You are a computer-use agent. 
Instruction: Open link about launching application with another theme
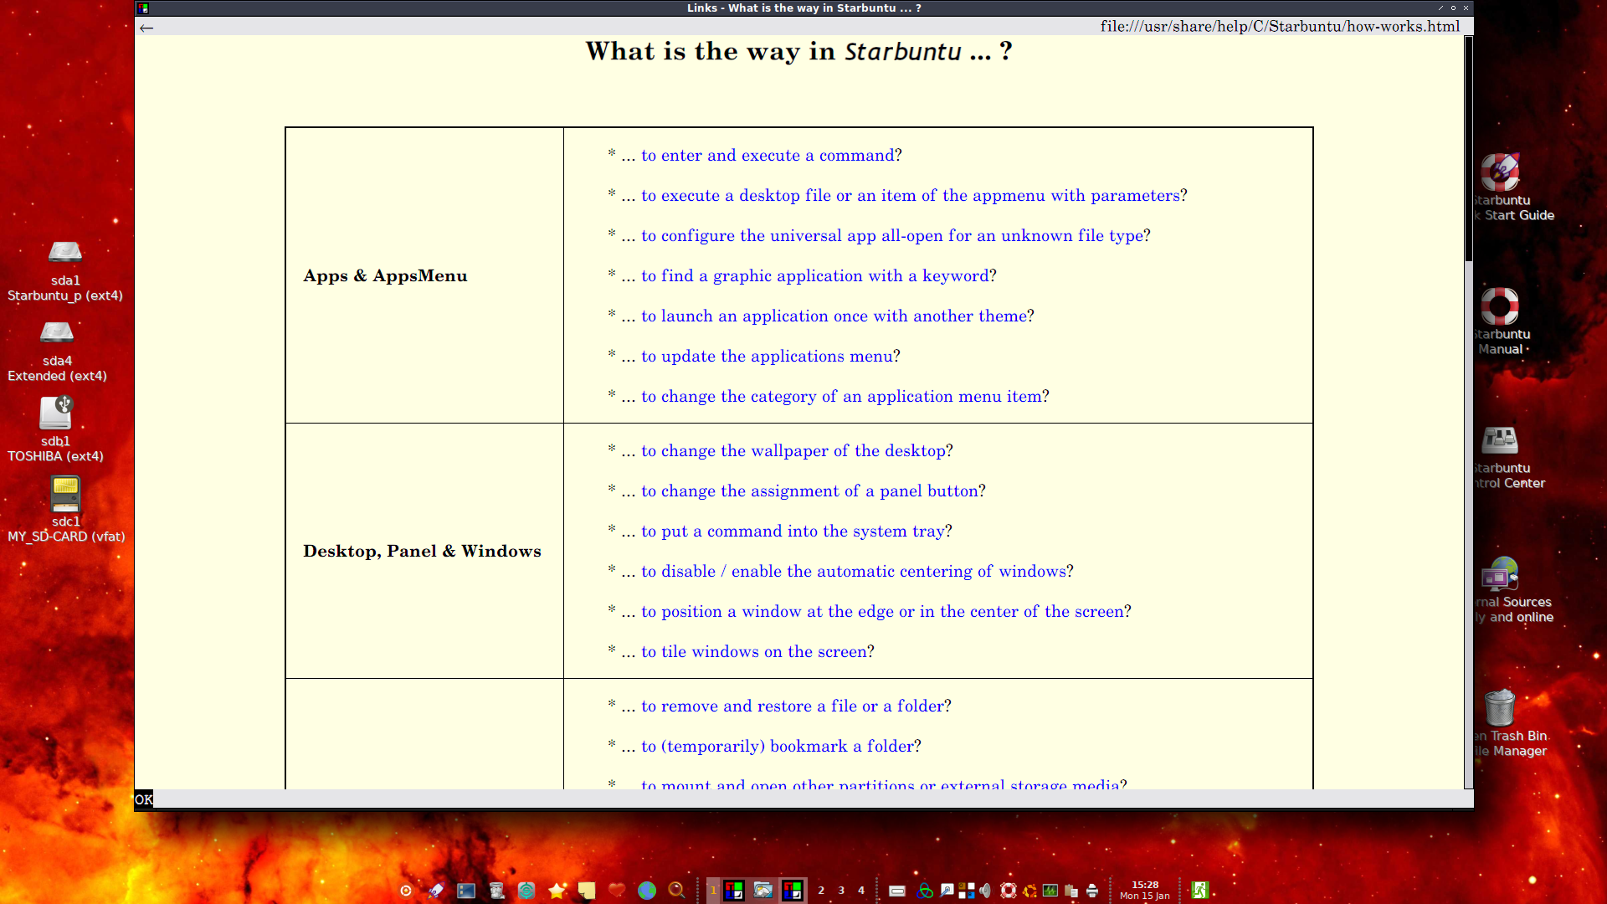click(x=834, y=316)
